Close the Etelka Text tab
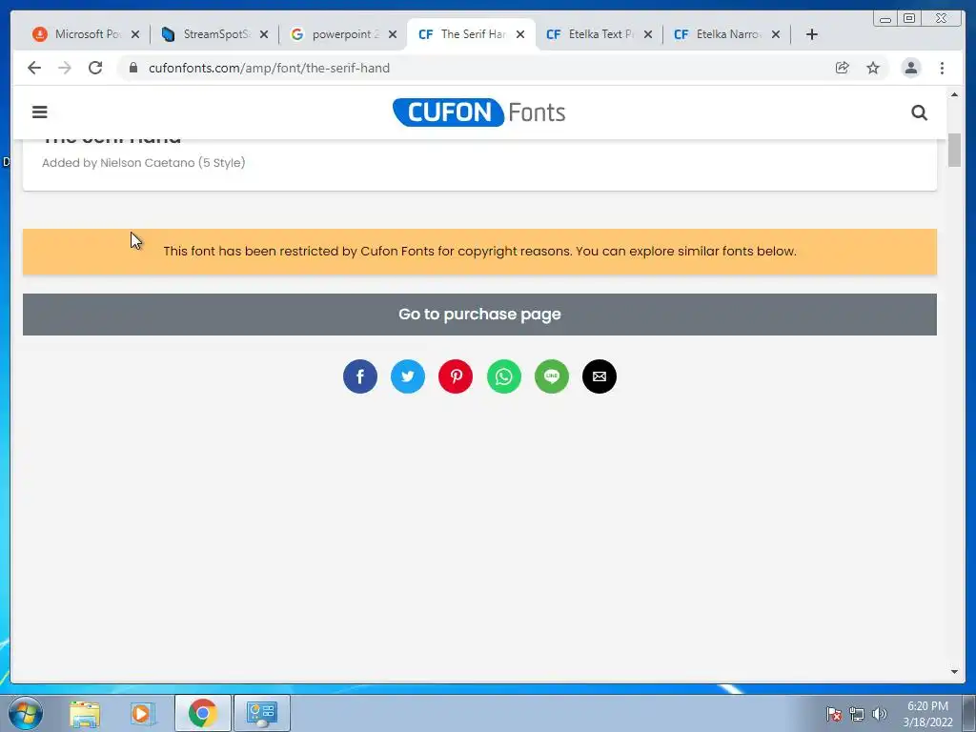Viewport: 976px width, 732px height. point(648,34)
